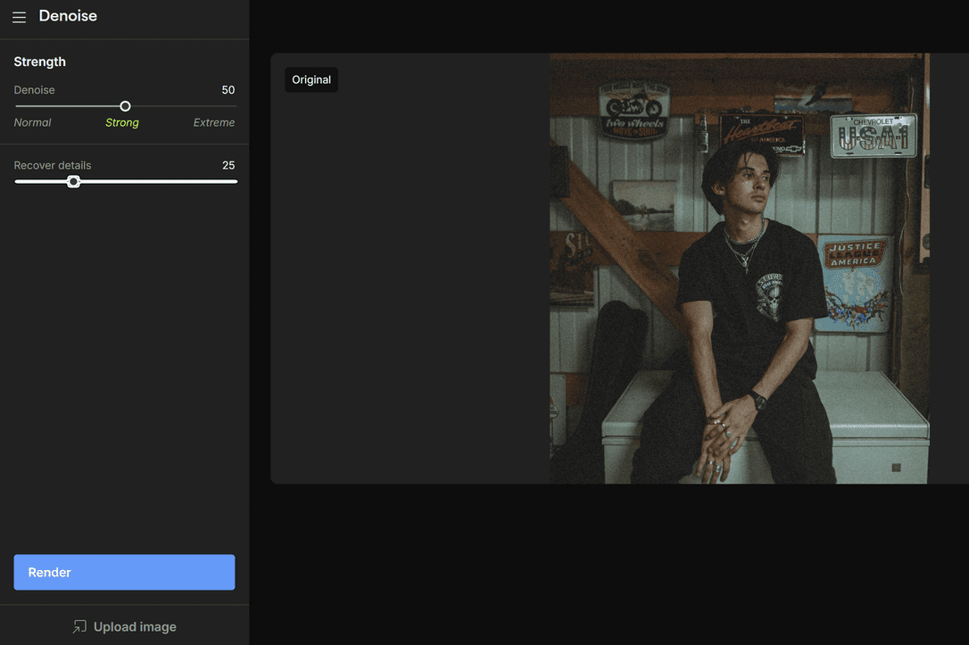This screenshot has height=645, width=969.
Task: Click the Denoise slider handle
Action: coord(125,106)
